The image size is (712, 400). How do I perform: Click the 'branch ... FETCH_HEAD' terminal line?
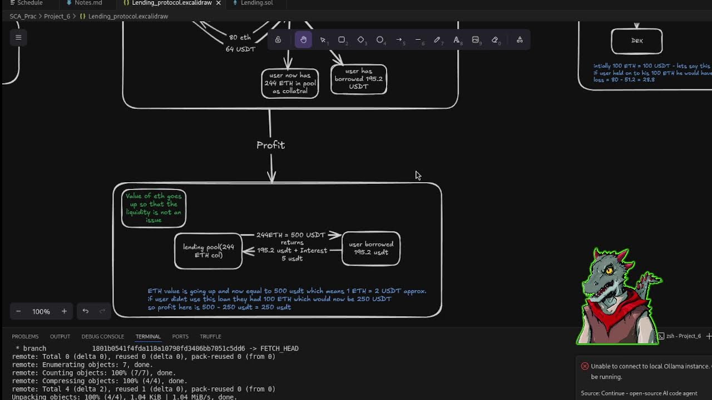[x=157, y=348]
